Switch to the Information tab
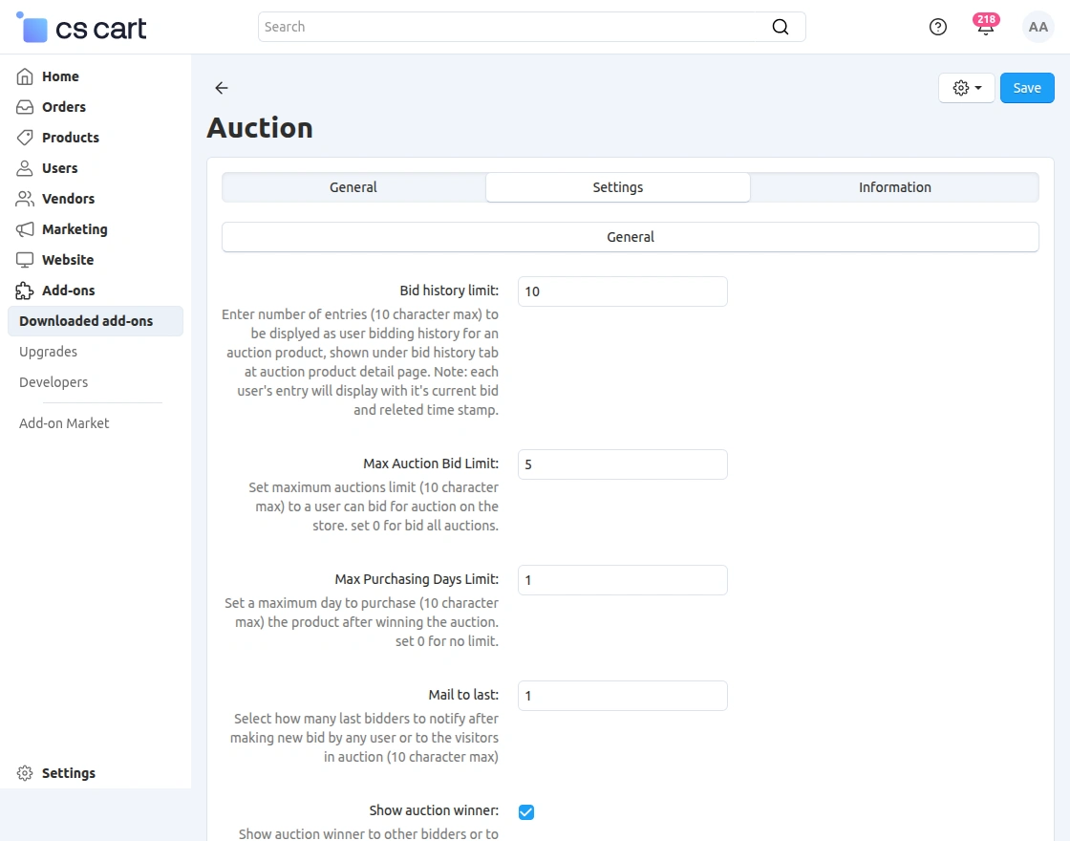This screenshot has width=1070, height=841. 894,187
